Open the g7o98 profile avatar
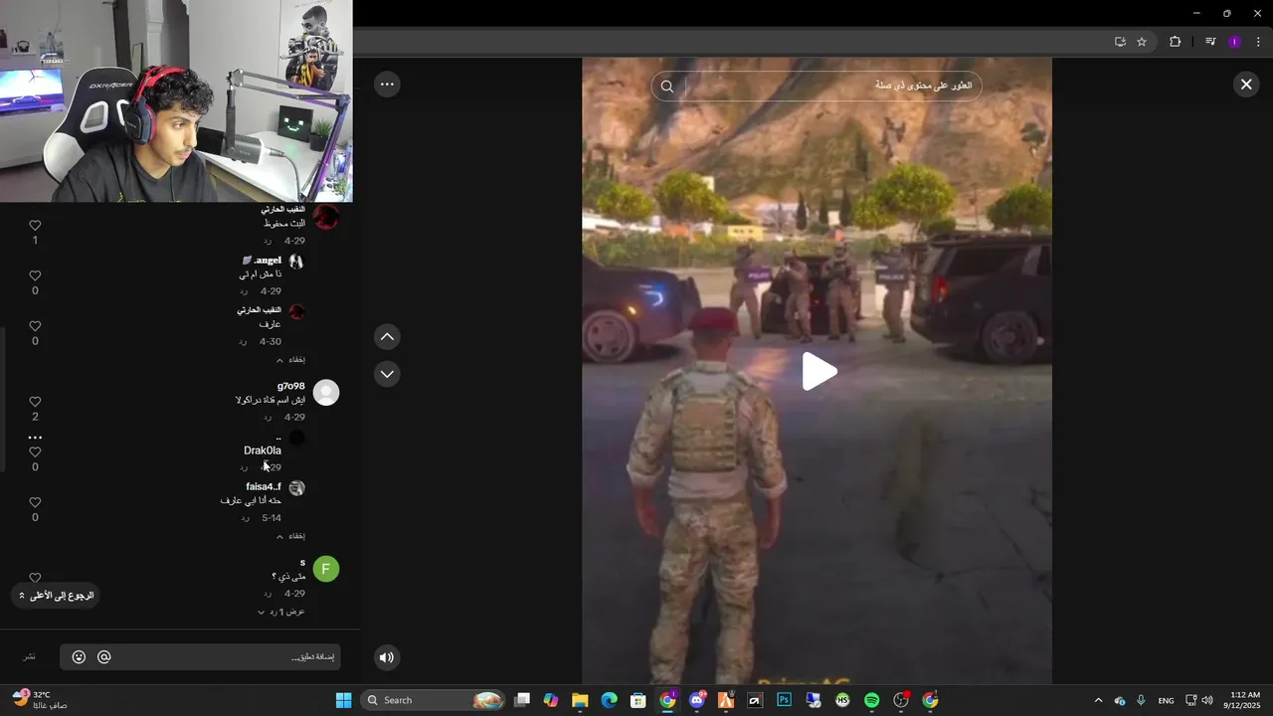Image resolution: width=1273 pixels, height=716 pixels. (326, 393)
